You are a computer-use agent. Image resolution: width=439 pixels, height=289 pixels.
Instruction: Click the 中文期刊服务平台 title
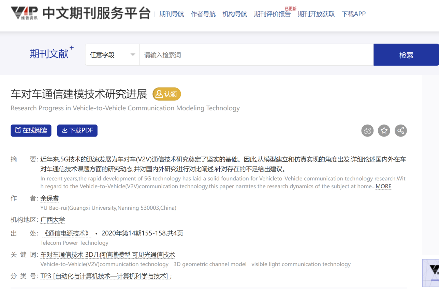[97, 13]
